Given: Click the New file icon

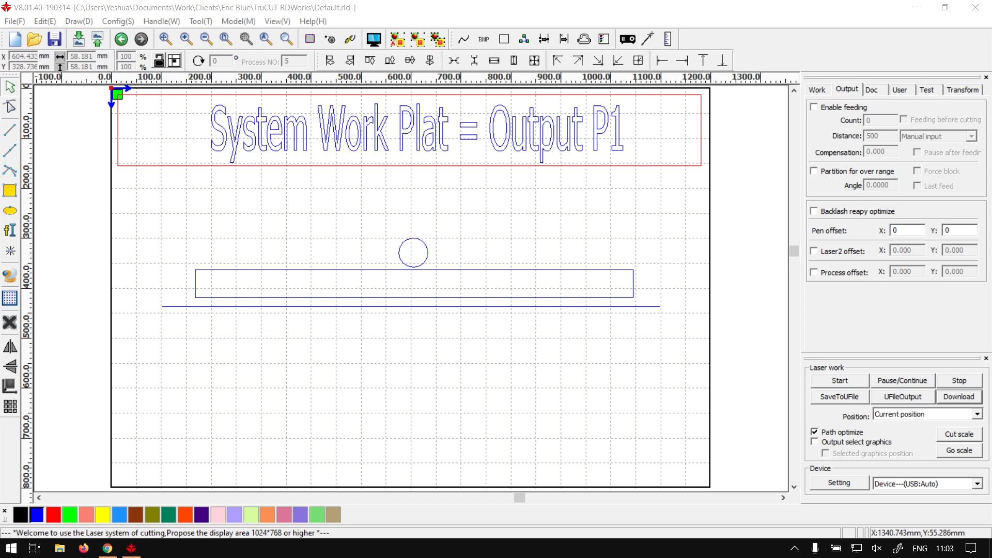Looking at the screenshot, I should 14,39.
